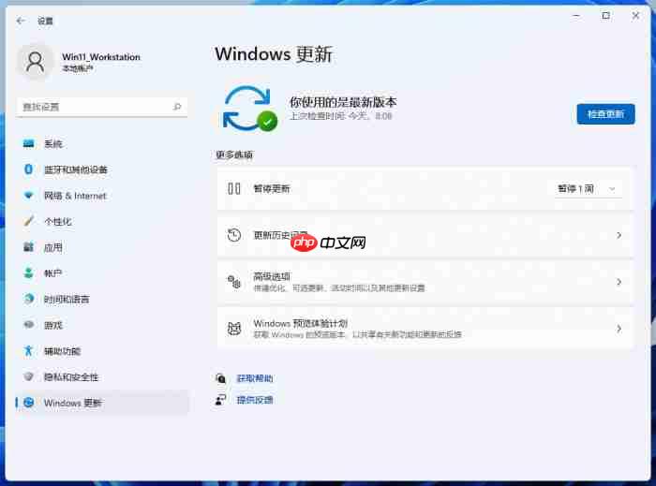Viewport: 656px width, 486px height.
Task: Click the 检查更新 button
Action: 605,114
